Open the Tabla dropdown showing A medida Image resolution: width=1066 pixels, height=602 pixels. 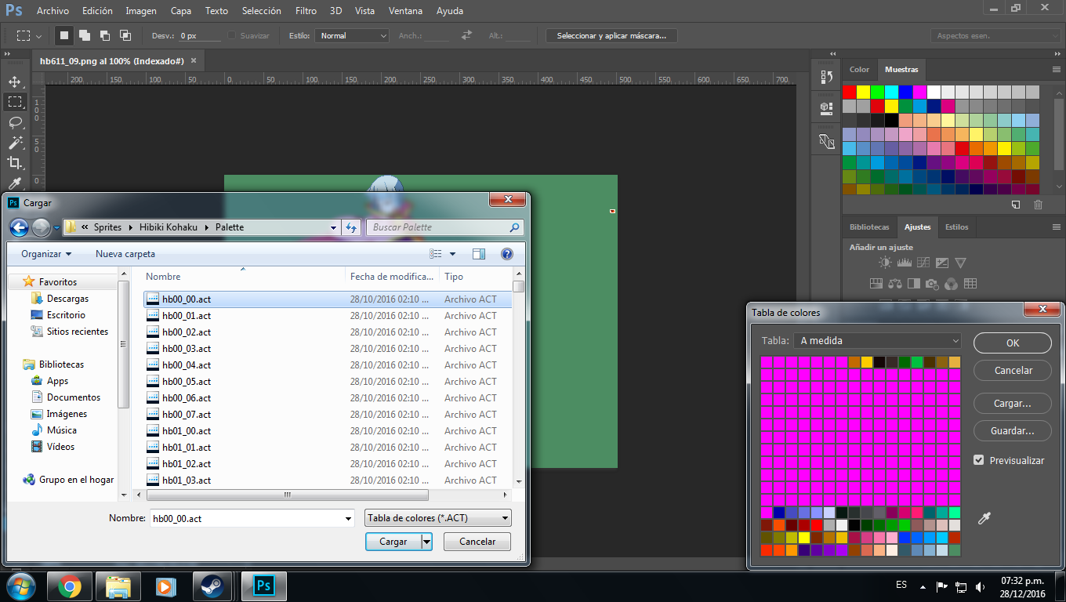877,341
